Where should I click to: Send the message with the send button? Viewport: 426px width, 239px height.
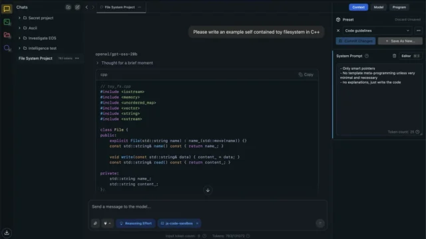(320, 223)
